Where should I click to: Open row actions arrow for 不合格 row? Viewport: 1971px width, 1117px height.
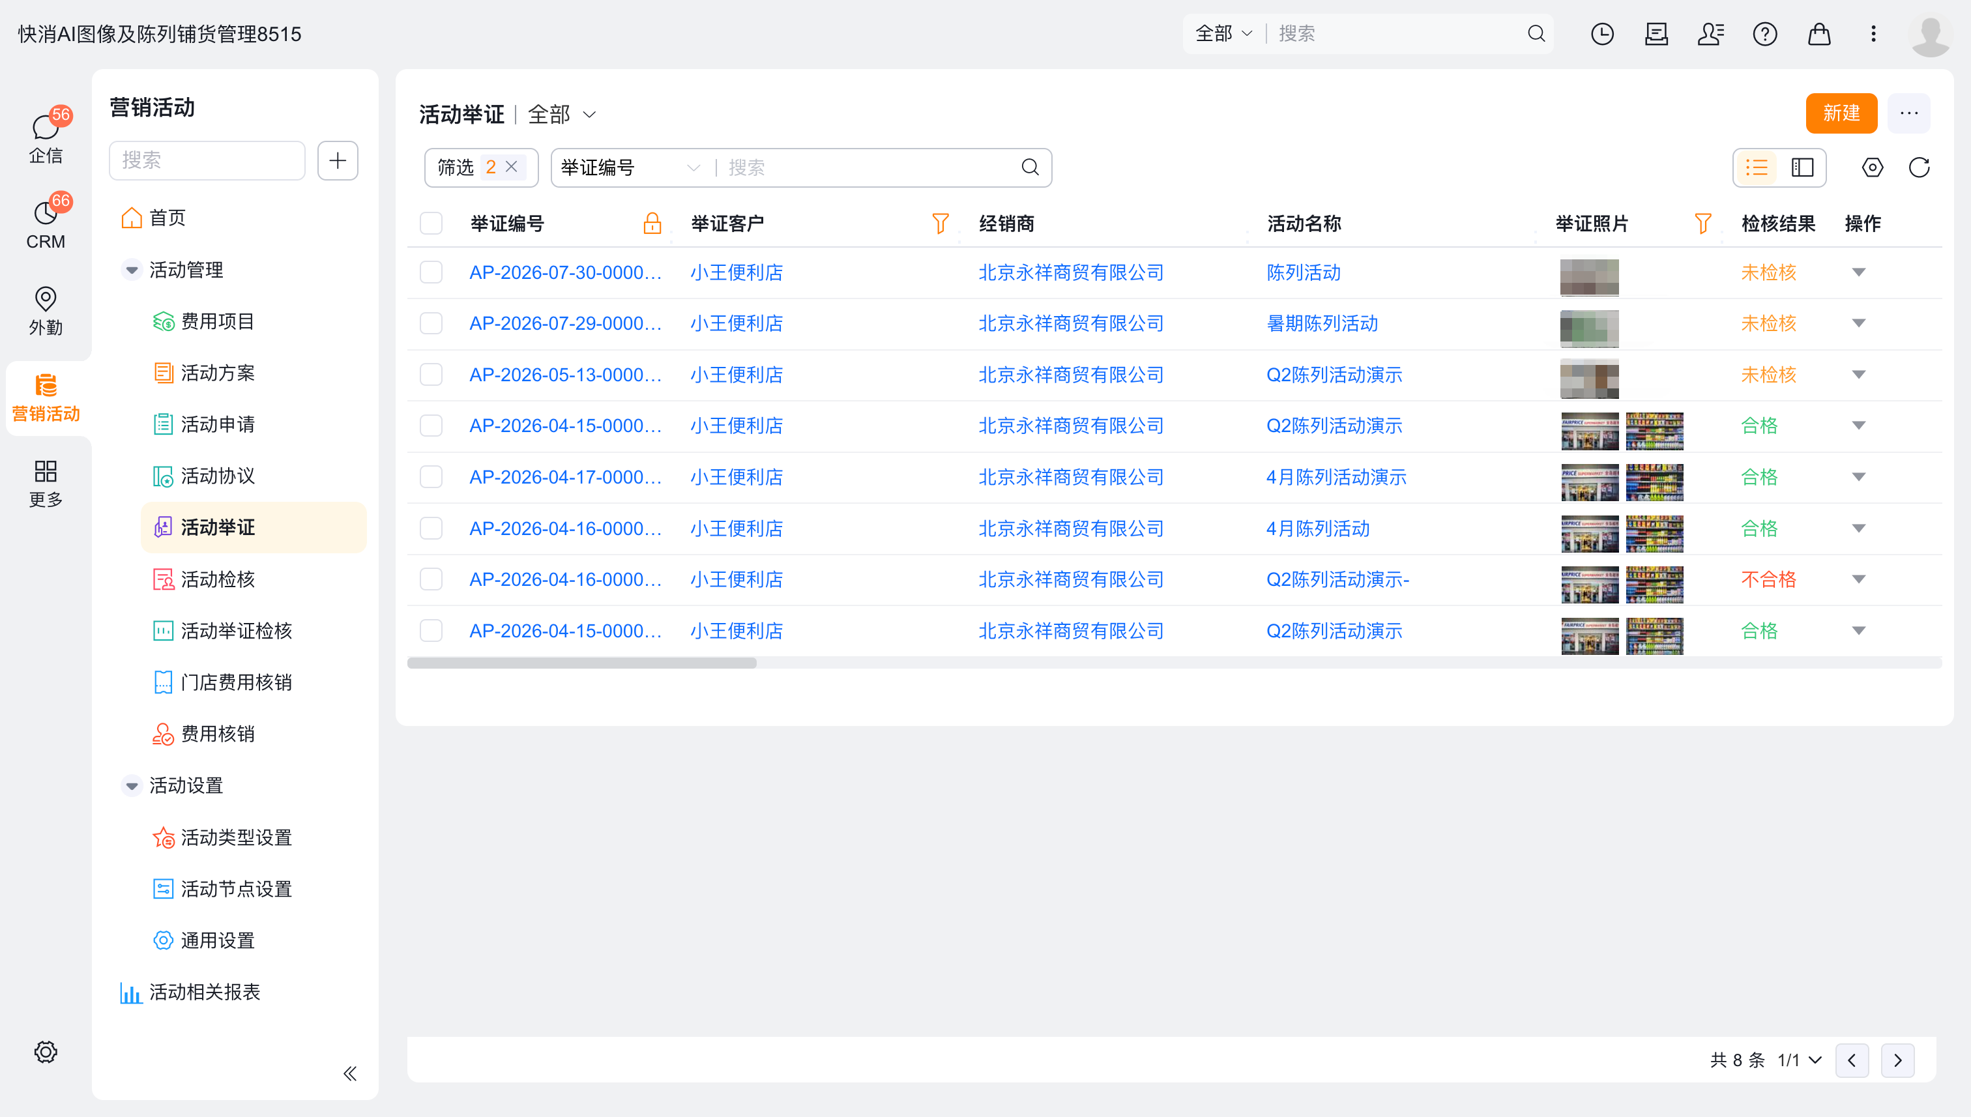(x=1858, y=579)
